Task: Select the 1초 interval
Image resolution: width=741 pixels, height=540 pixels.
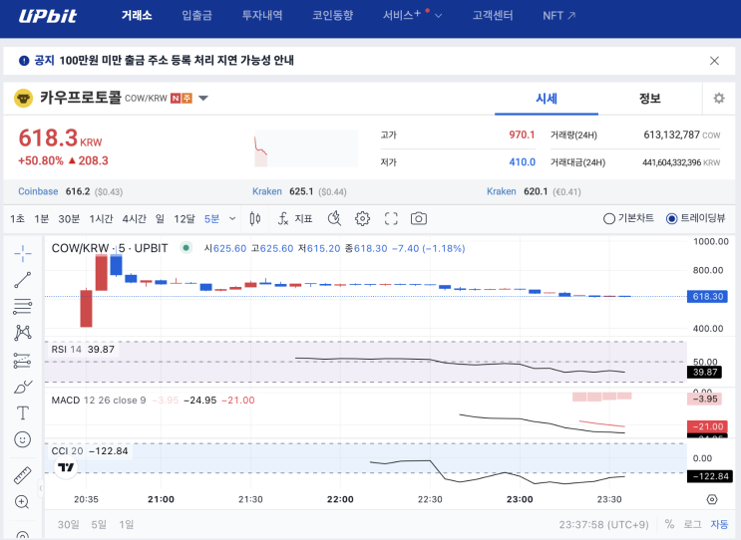Action: (x=18, y=219)
